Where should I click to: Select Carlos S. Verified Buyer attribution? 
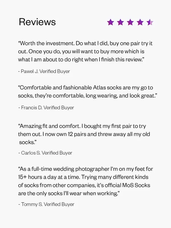point(45,153)
